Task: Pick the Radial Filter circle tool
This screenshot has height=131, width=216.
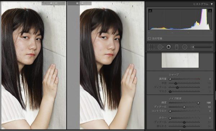Action: (x=185, y=47)
